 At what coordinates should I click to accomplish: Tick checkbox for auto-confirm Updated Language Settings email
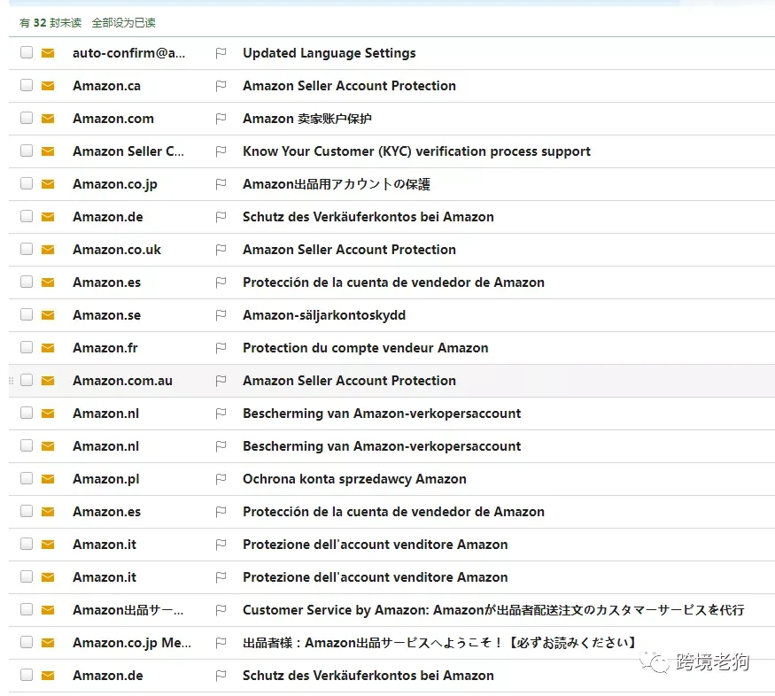[27, 52]
